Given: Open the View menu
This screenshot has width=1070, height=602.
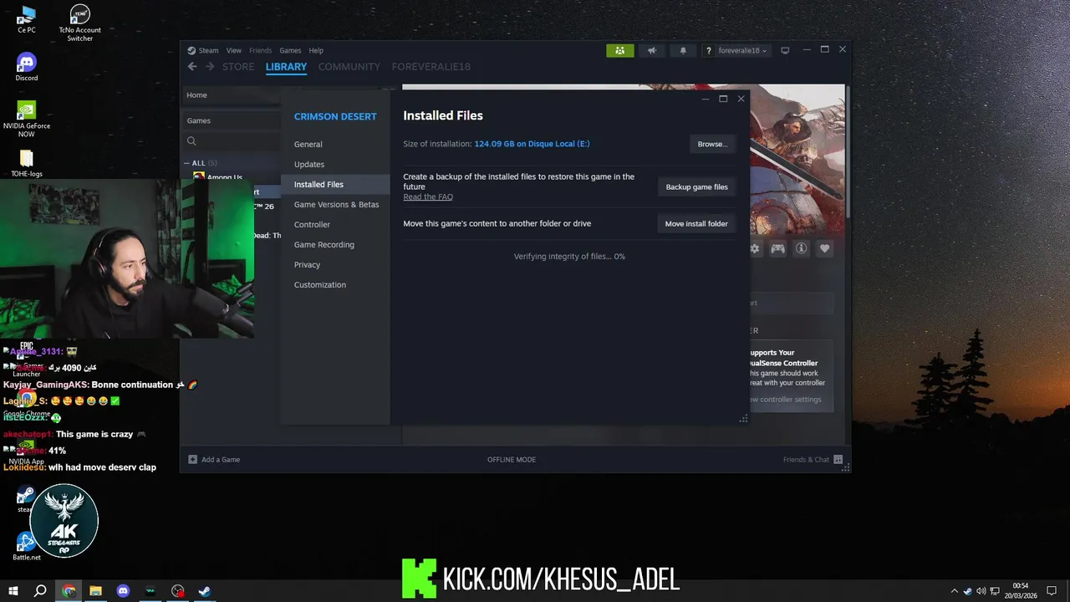Looking at the screenshot, I should [233, 50].
